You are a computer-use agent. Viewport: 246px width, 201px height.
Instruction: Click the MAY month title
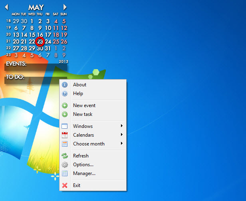pos(36,7)
